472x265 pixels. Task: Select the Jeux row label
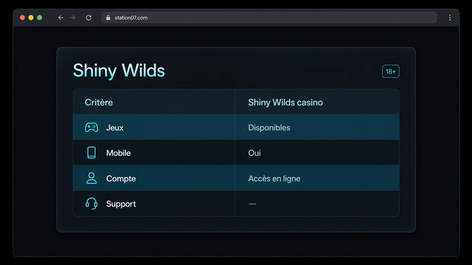(115, 128)
